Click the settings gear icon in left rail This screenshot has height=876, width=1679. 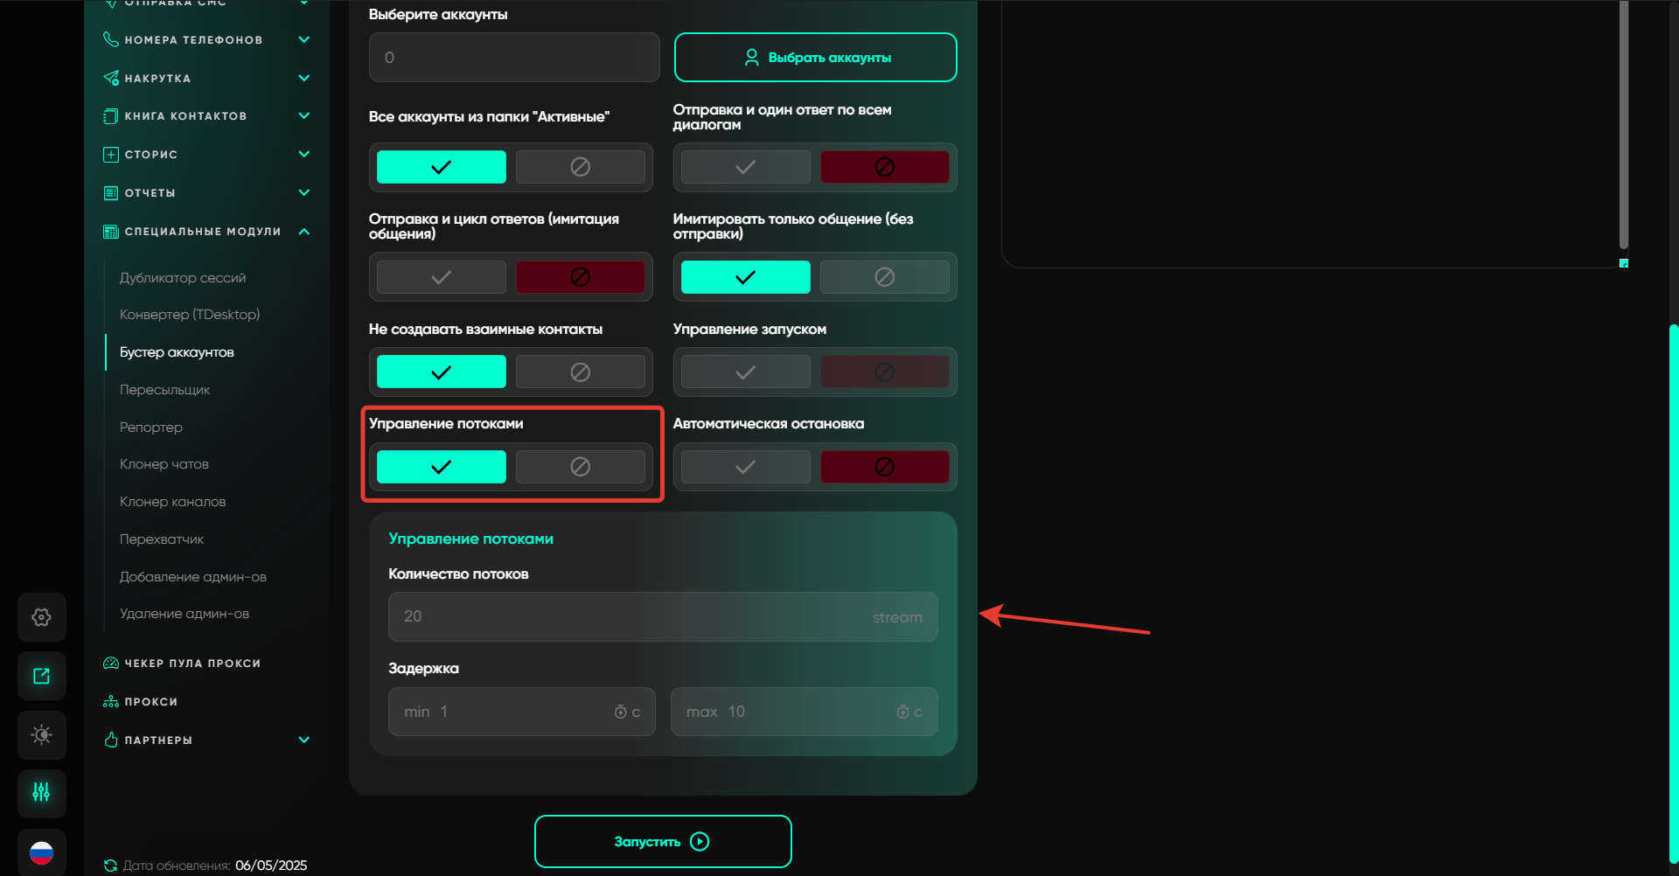pyautogui.click(x=41, y=617)
